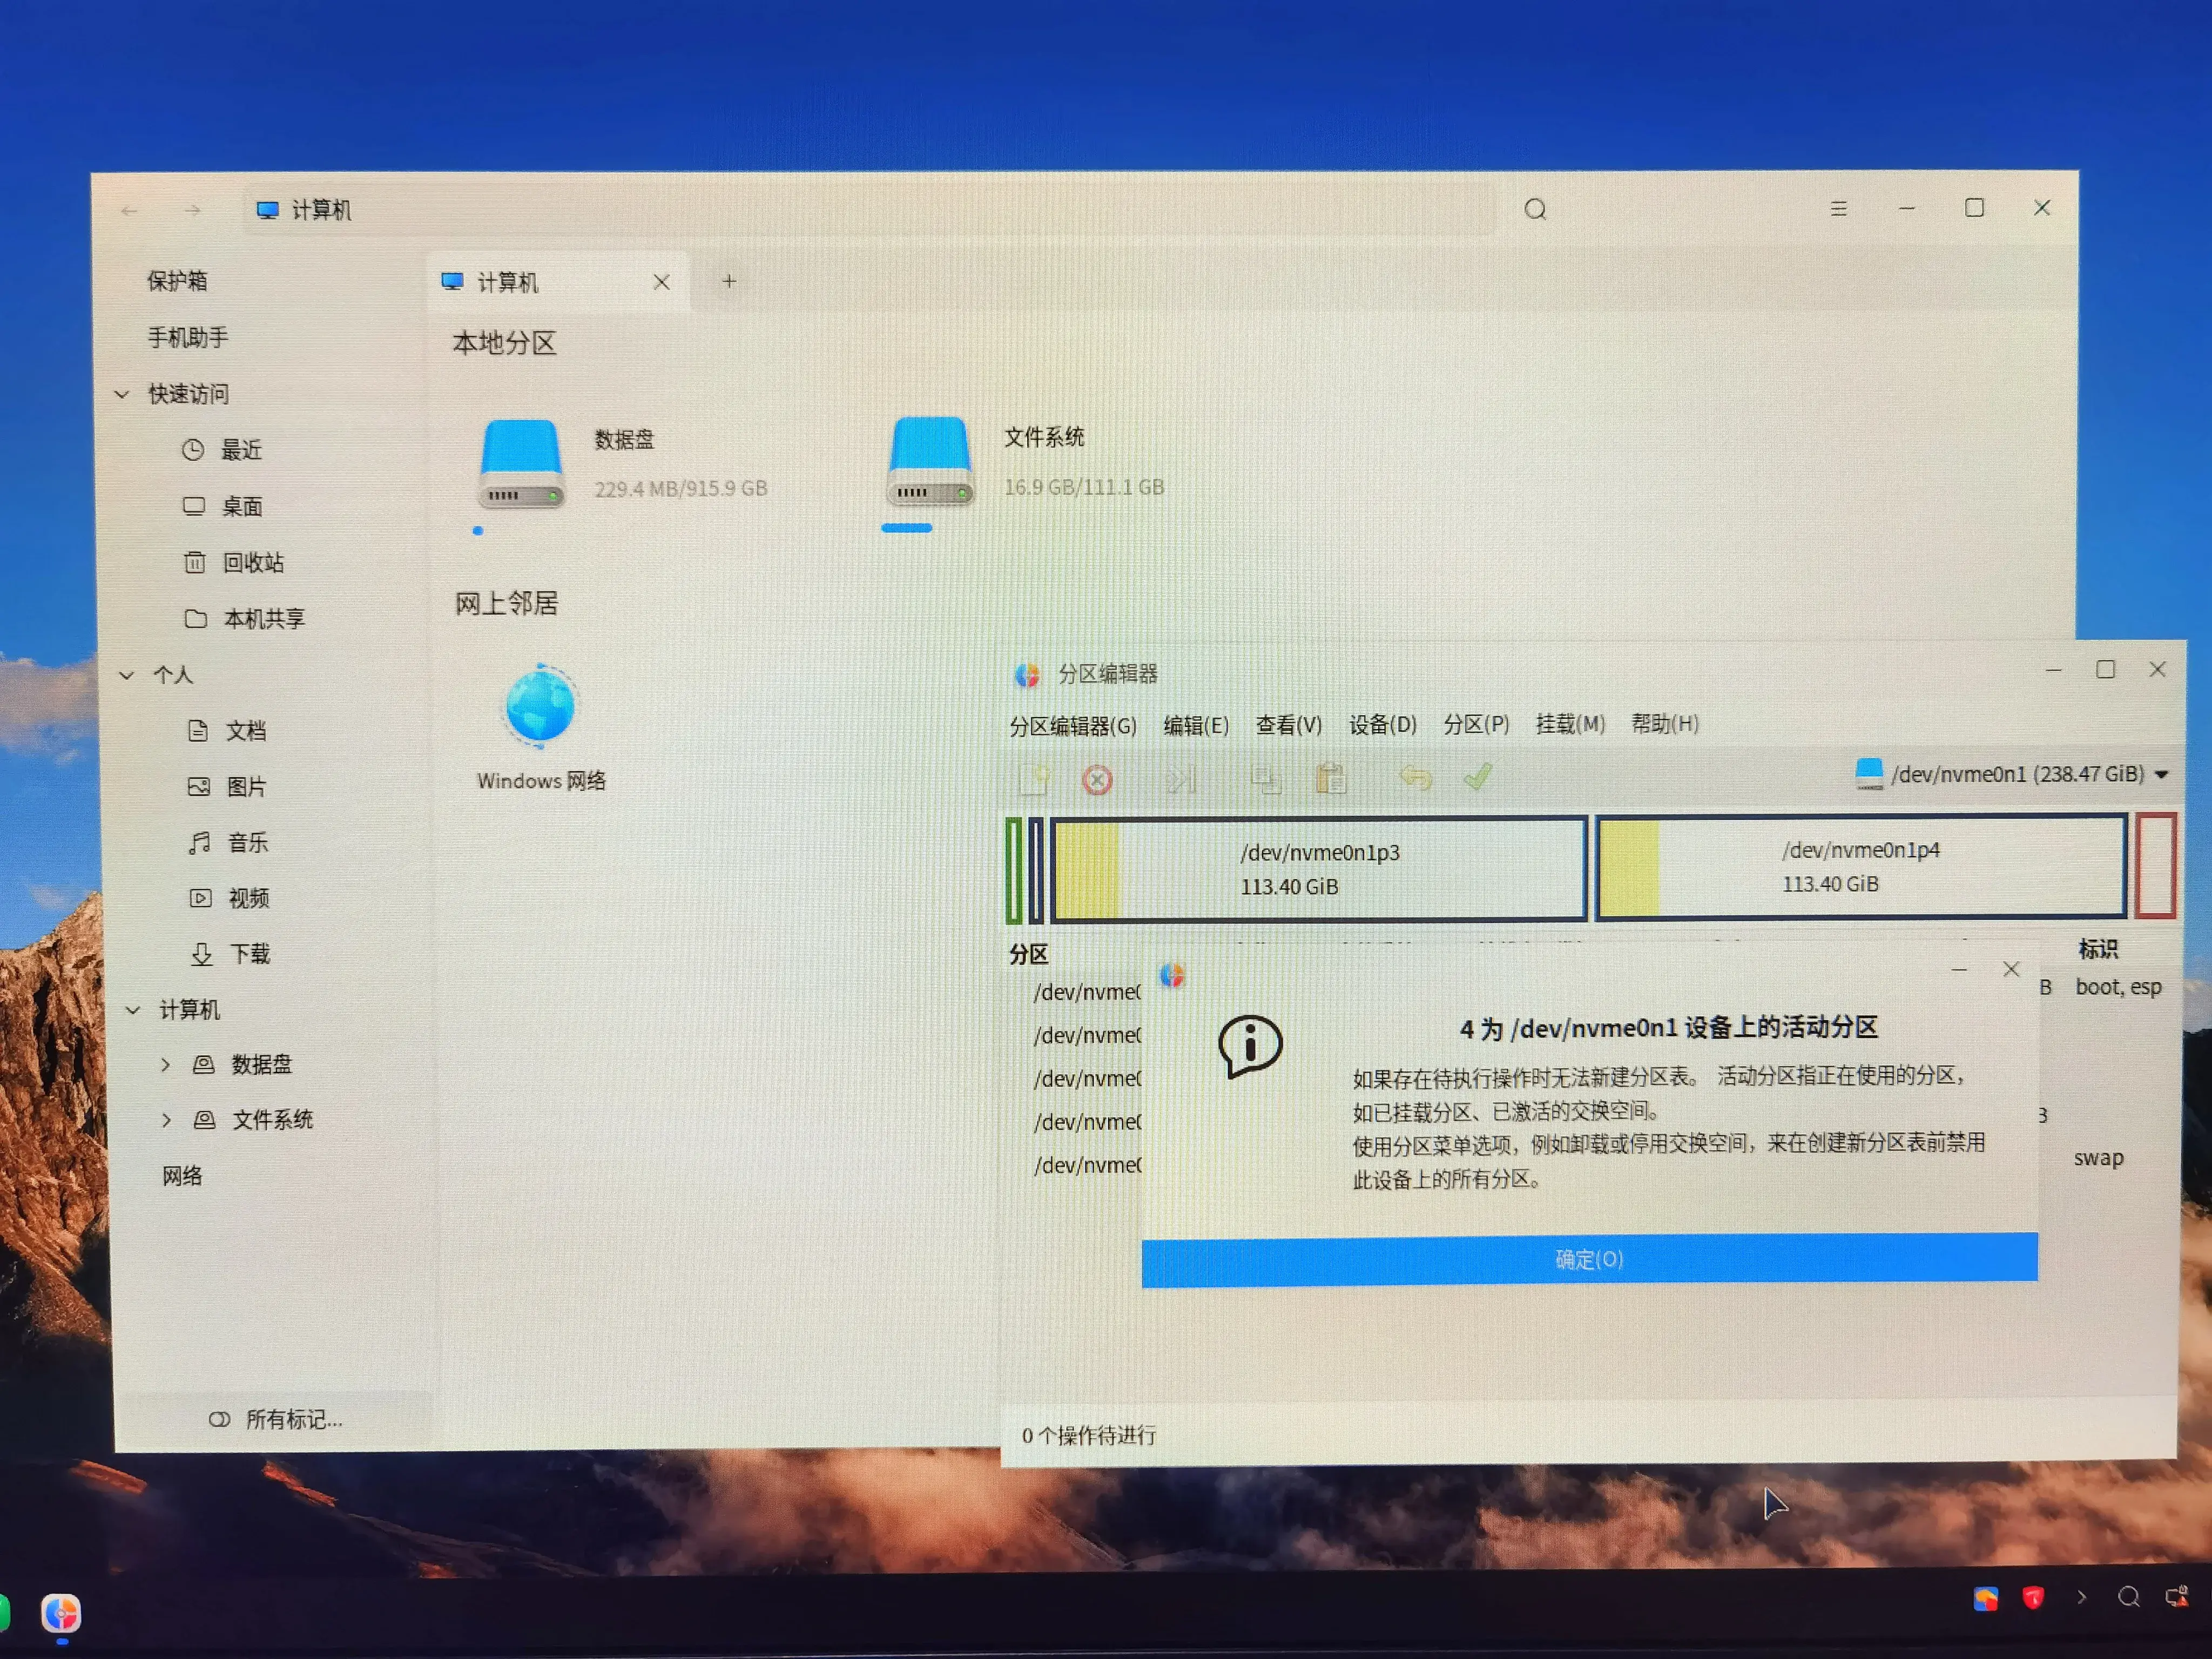The height and width of the screenshot is (1659, 2212).
Task: Click the 标识 column header
Action: click(2098, 950)
